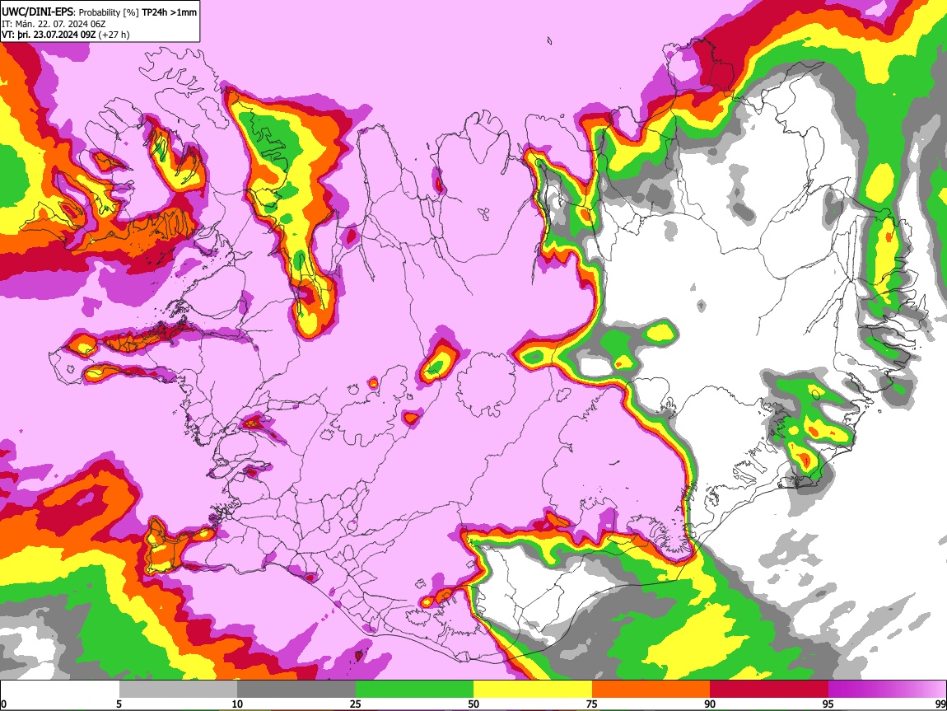The width and height of the screenshot is (947, 711).
Task: Click the white 0–5% legend swatch
Action: click(x=60, y=690)
